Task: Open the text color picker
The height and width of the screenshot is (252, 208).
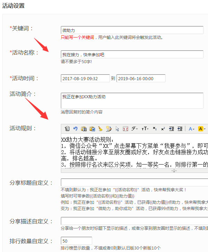Action: coord(192,129)
